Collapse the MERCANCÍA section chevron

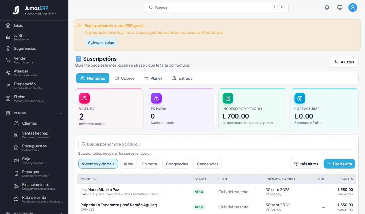(61, 213)
